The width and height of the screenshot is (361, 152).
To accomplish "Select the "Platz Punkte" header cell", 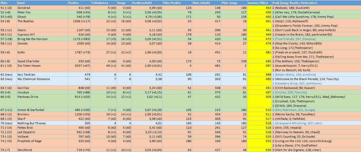I will [177, 3].
